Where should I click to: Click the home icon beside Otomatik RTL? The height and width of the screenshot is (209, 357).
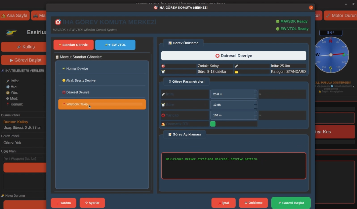[x=163, y=124]
